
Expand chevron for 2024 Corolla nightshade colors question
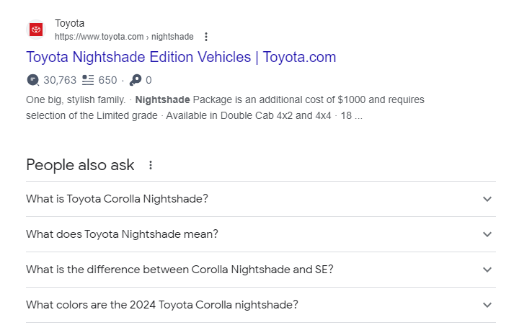click(x=487, y=305)
